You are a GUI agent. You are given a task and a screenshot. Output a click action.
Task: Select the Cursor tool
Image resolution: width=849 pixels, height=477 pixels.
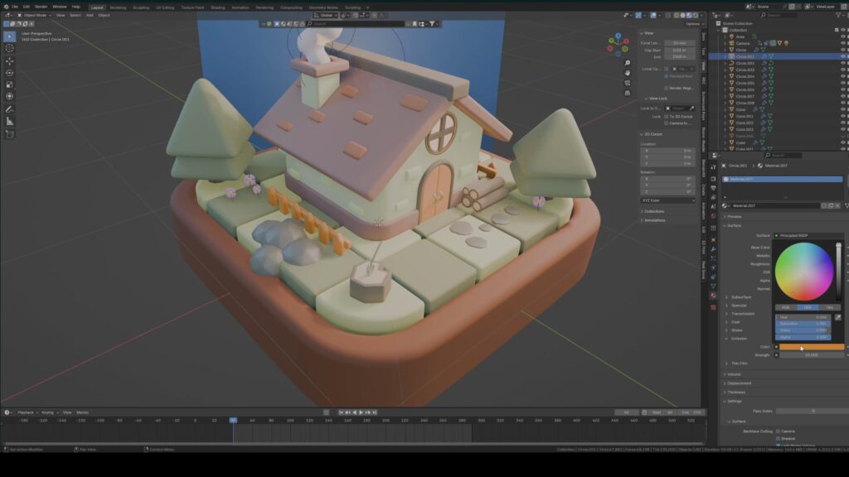10,48
